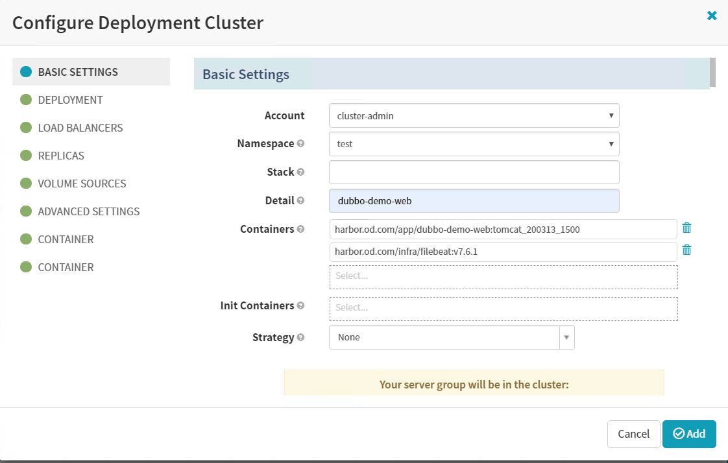Delete the dubbo-demo-web tomcat container entry
This screenshot has width=728, height=463.
686,228
